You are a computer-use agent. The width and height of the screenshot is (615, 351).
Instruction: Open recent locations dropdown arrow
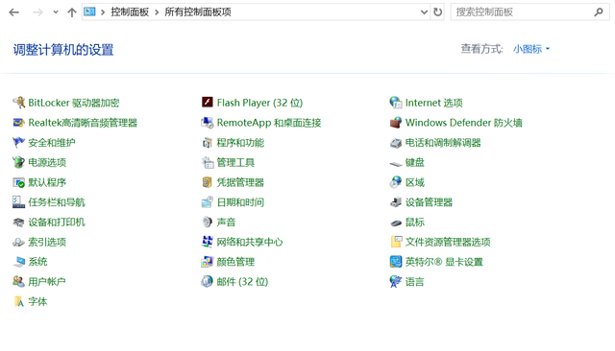pyautogui.click(x=56, y=12)
